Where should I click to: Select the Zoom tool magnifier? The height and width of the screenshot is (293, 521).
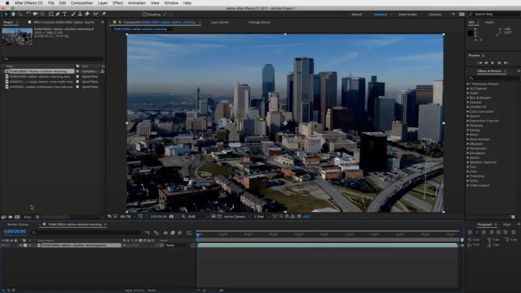pyautogui.click(x=20, y=14)
